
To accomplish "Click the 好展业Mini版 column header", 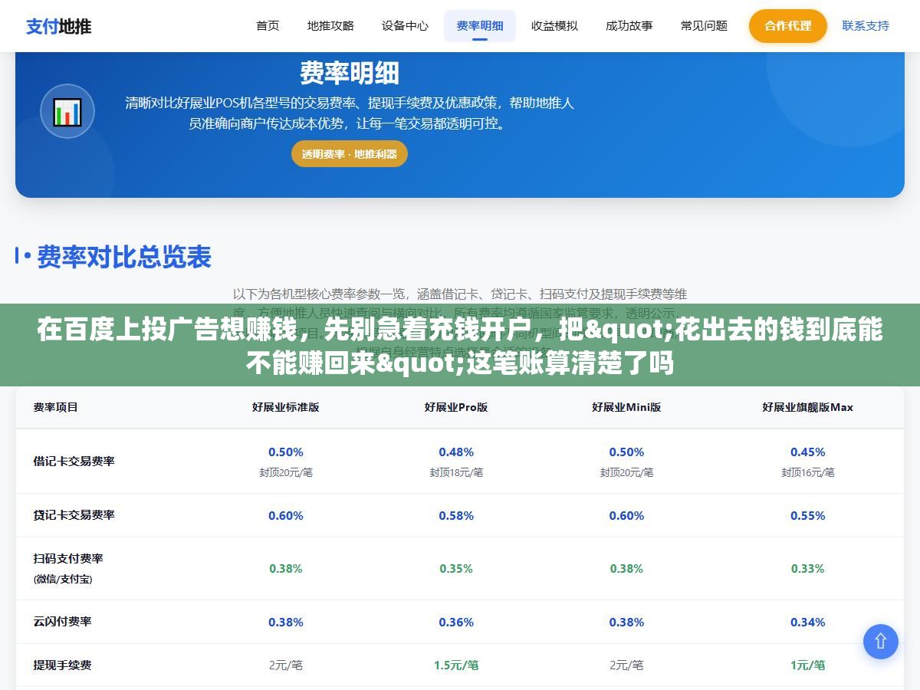I will [626, 407].
